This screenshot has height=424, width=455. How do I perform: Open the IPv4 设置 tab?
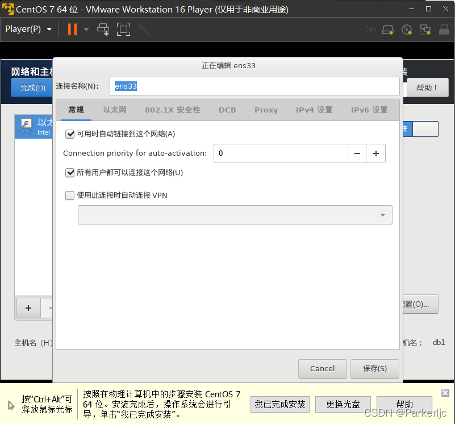pyautogui.click(x=314, y=110)
